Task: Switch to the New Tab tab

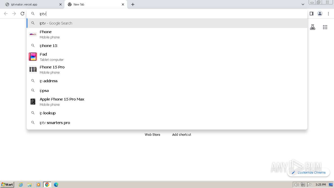Action: tap(96, 4)
